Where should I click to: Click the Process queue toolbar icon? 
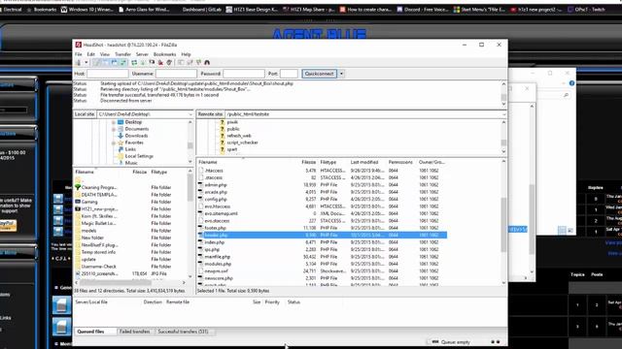[143, 62]
